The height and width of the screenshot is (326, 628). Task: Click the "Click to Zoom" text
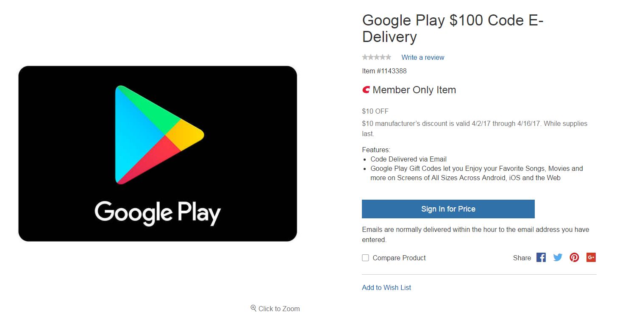(279, 309)
